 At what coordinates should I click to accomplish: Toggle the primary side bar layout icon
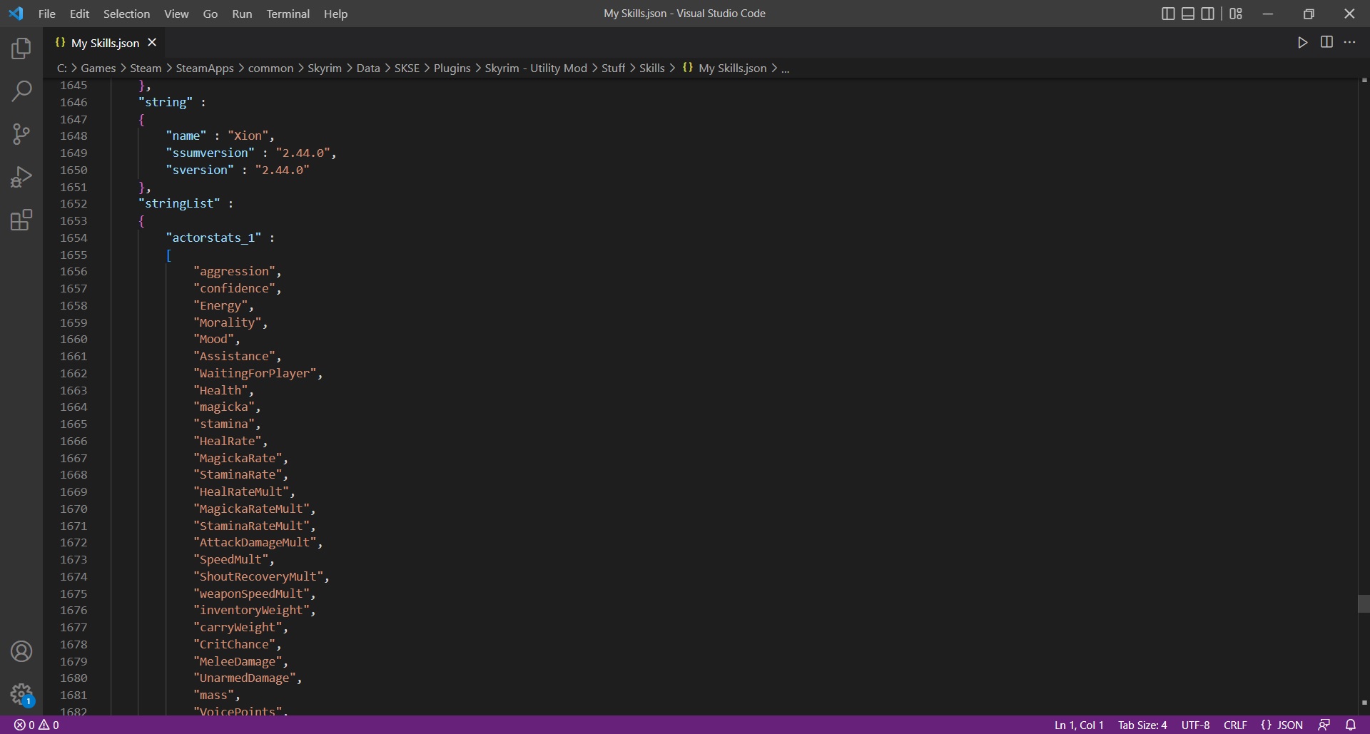[x=1168, y=14]
